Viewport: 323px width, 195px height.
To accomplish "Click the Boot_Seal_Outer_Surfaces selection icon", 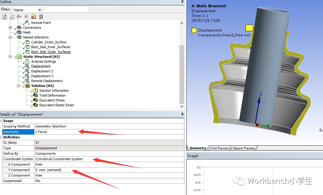I will tap(28, 52).
